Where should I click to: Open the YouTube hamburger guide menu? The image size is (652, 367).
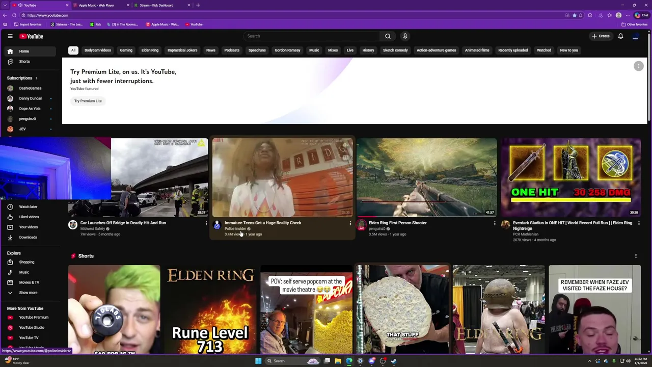point(10,36)
